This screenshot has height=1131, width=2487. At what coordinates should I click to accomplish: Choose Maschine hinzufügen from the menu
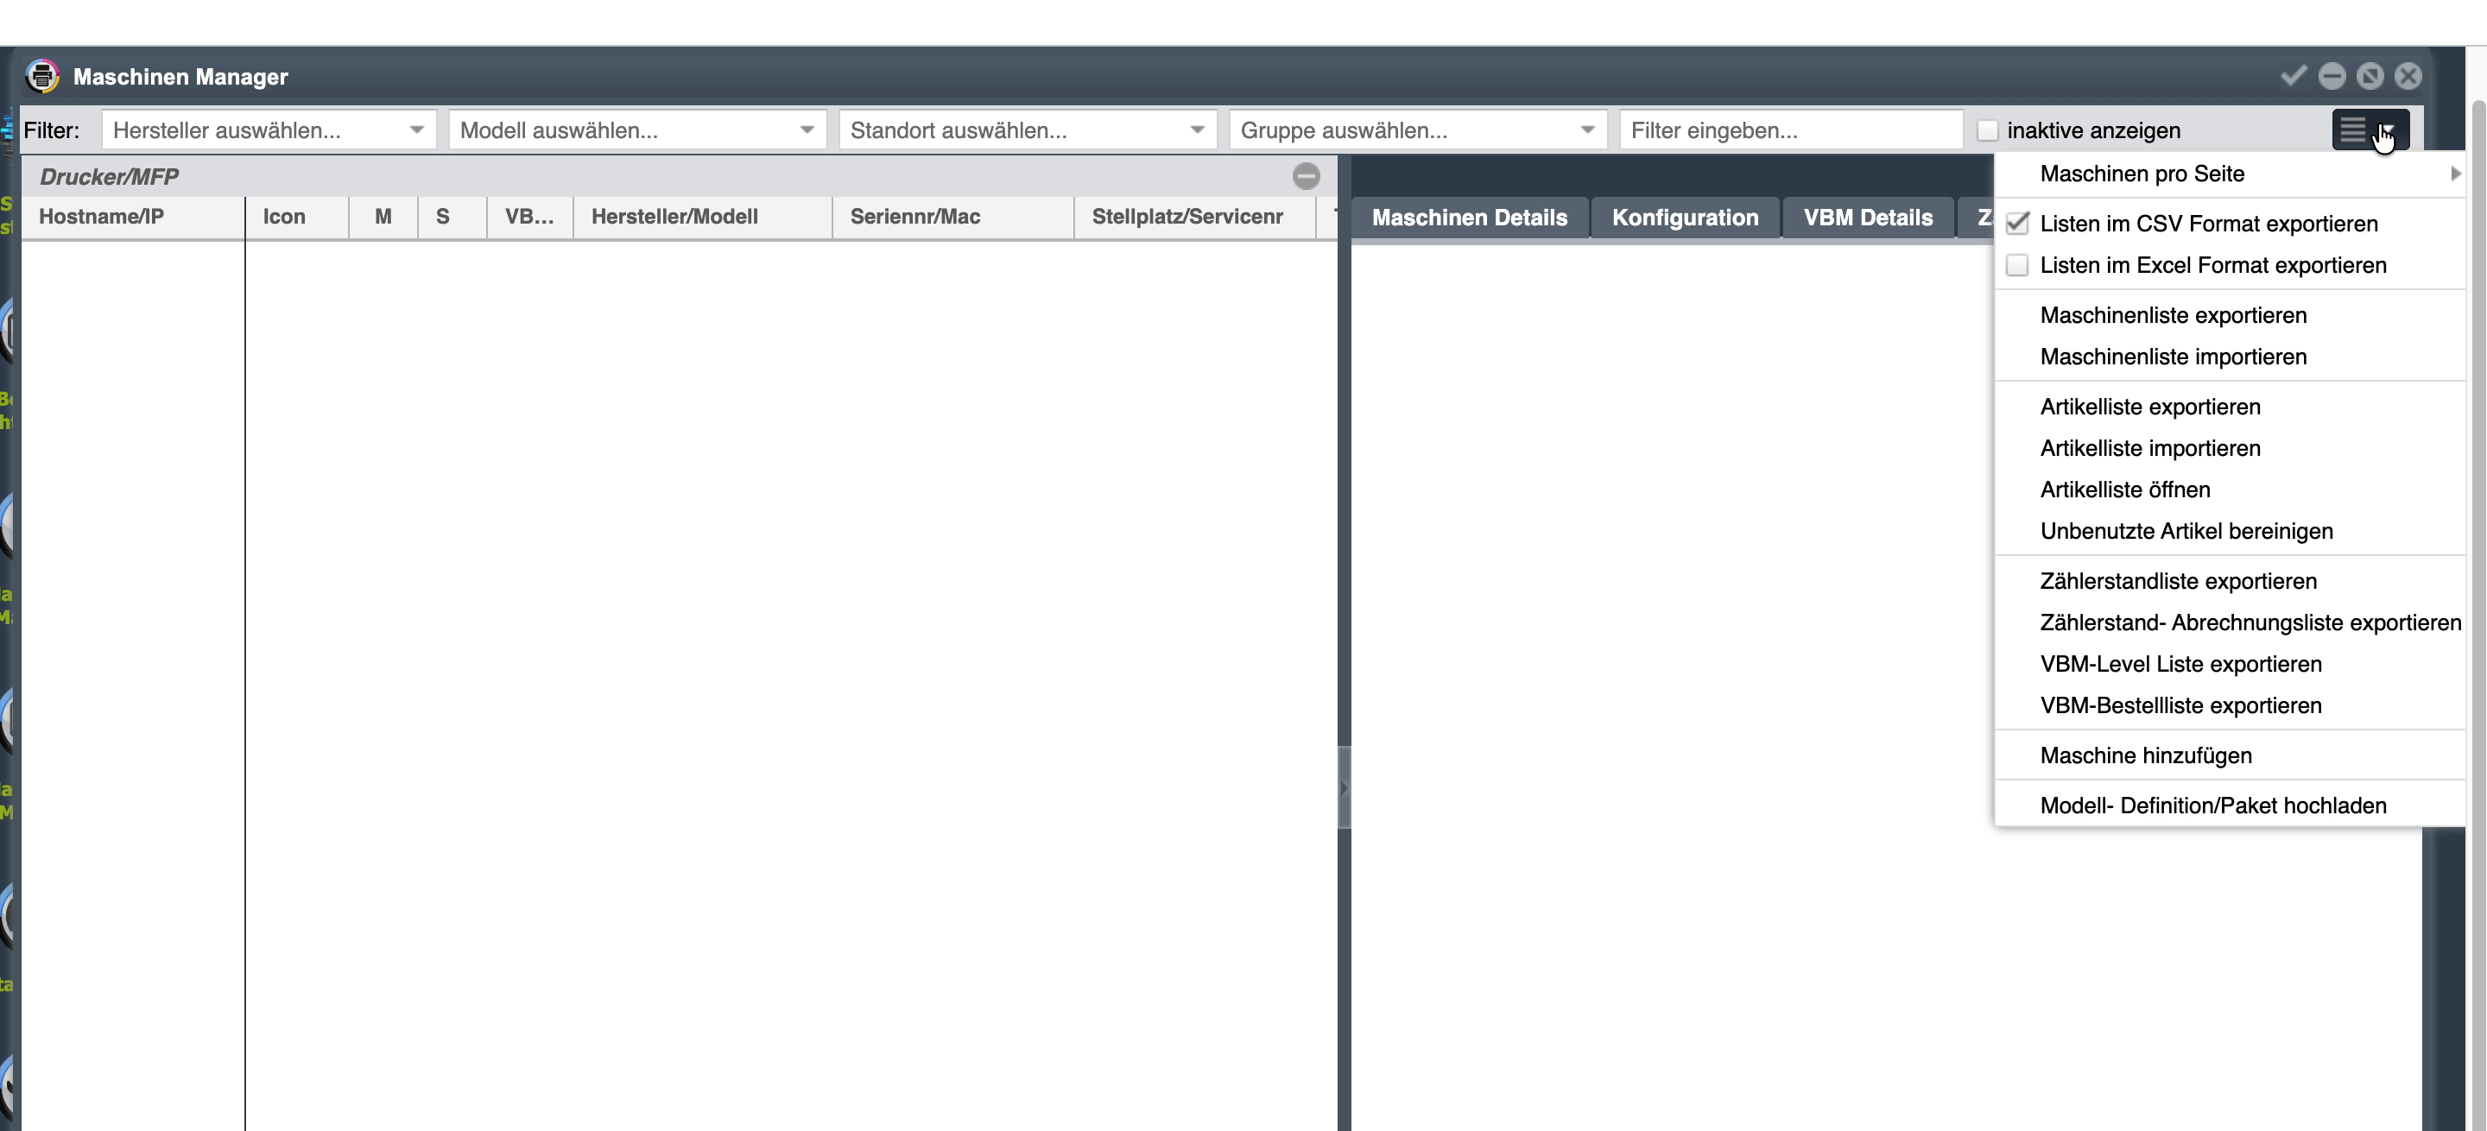point(2145,755)
